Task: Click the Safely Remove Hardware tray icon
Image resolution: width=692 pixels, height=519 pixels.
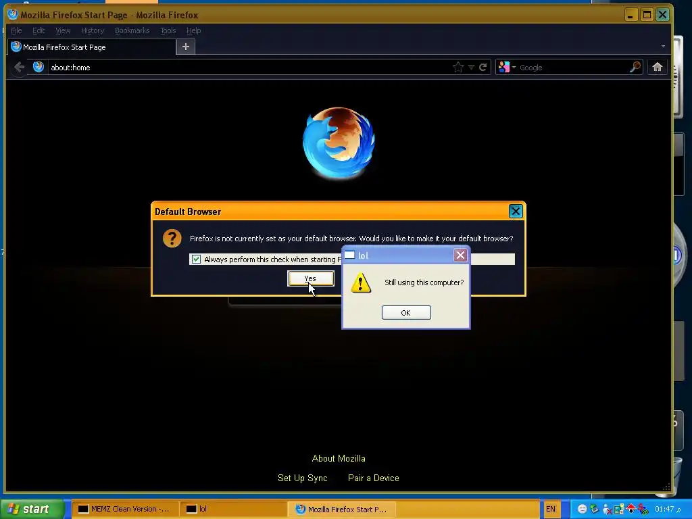Action: [x=595, y=509]
